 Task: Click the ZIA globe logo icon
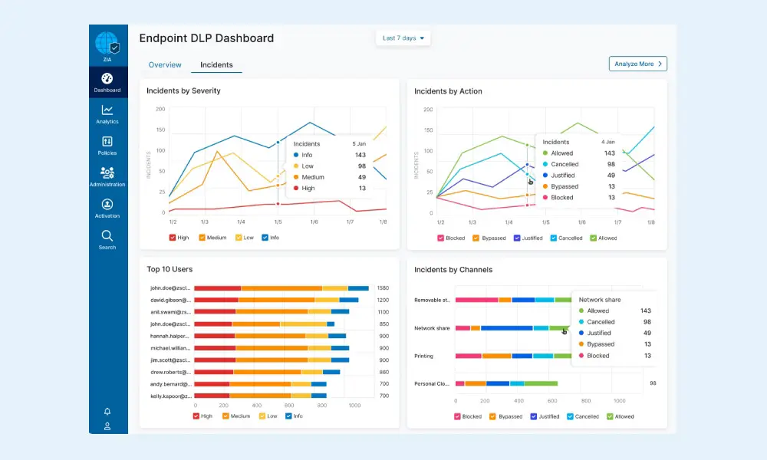[107, 44]
